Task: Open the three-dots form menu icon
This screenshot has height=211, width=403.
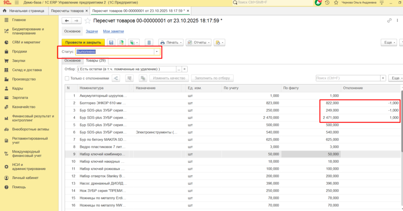Action: 397,20
